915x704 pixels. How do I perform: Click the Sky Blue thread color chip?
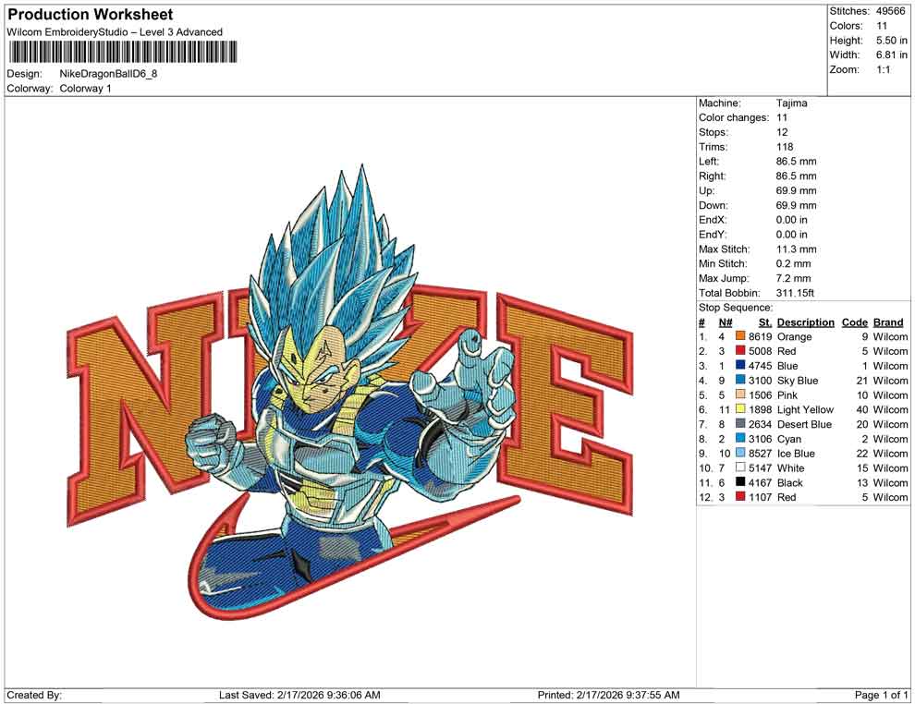[x=741, y=381]
